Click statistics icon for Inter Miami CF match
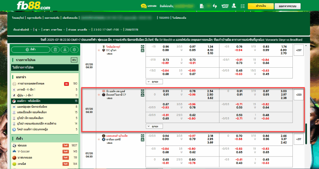Screen dimensions: 319x169 (143, 95)
